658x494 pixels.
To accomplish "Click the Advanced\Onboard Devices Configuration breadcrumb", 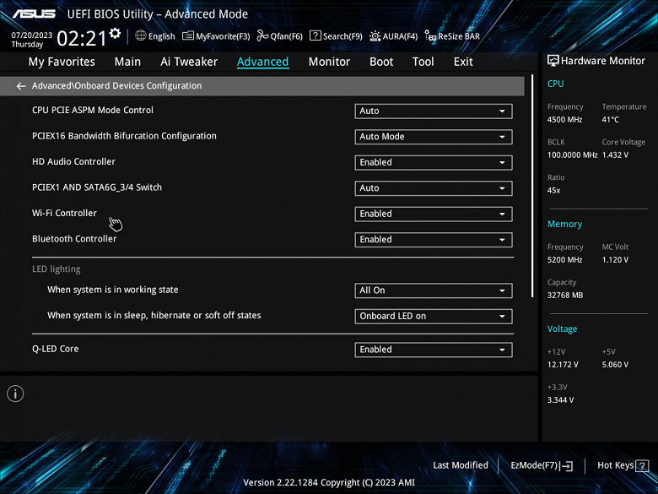I will coord(116,85).
